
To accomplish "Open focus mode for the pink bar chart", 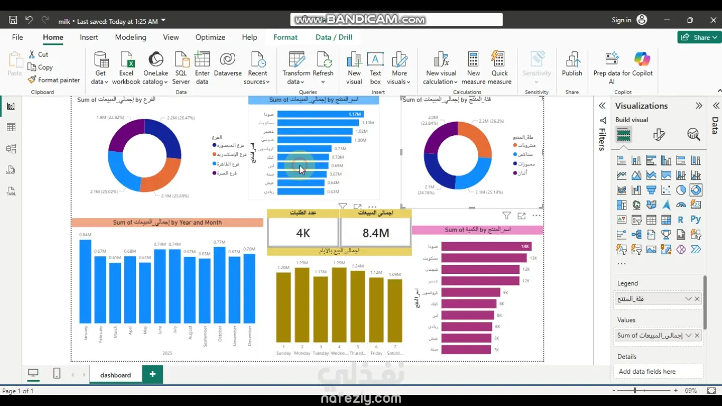I will [x=522, y=216].
